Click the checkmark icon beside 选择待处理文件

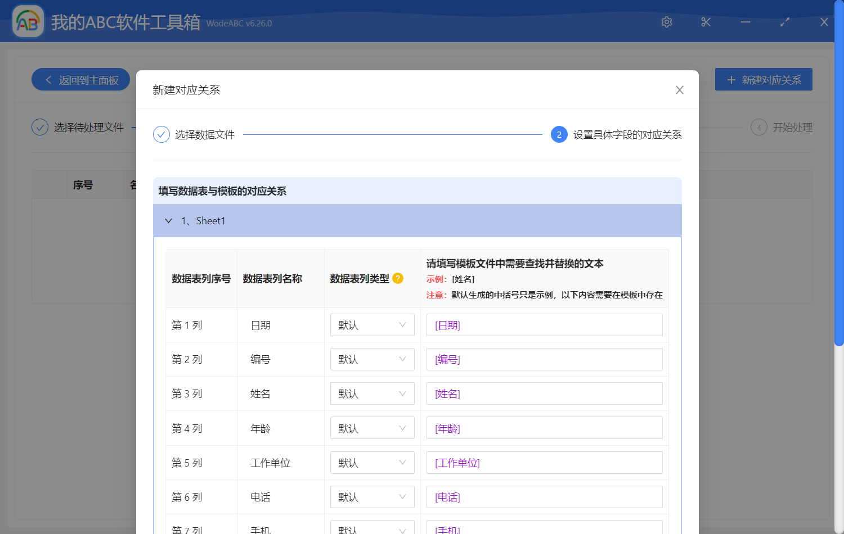tap(40, 127)
